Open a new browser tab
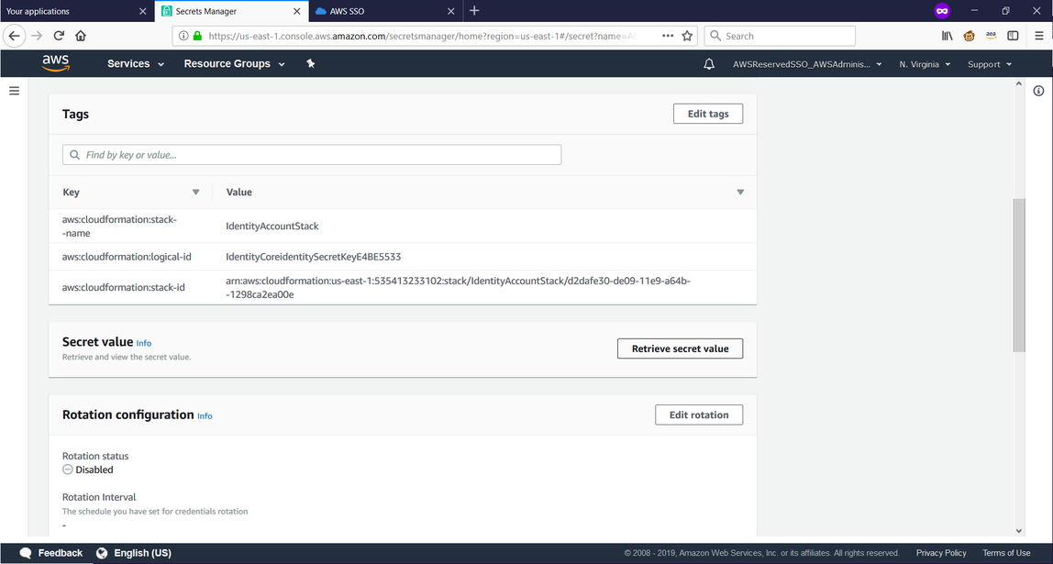1053x564 pixels. (x=474, y=11)
